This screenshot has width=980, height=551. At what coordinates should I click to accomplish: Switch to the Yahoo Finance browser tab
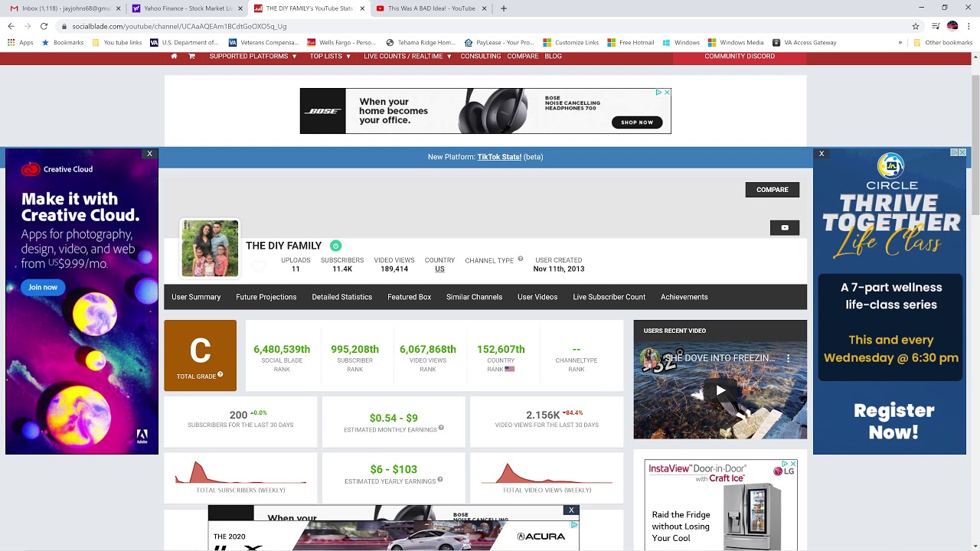pos(188,8)
